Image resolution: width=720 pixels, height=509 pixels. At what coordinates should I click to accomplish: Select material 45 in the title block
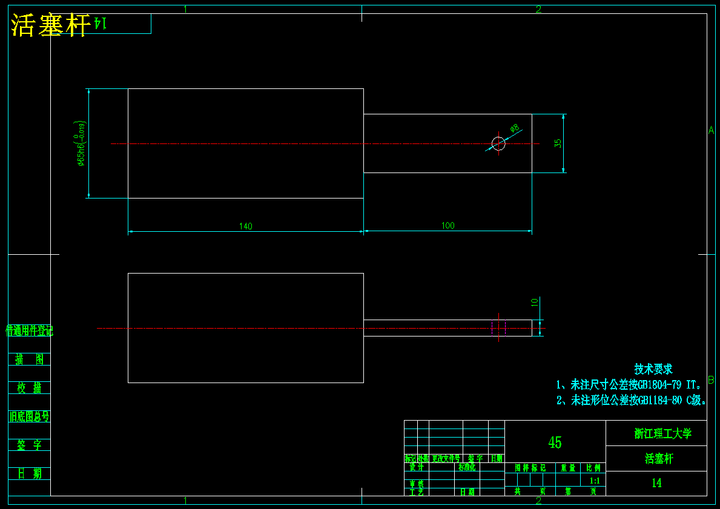pos(555,442)
